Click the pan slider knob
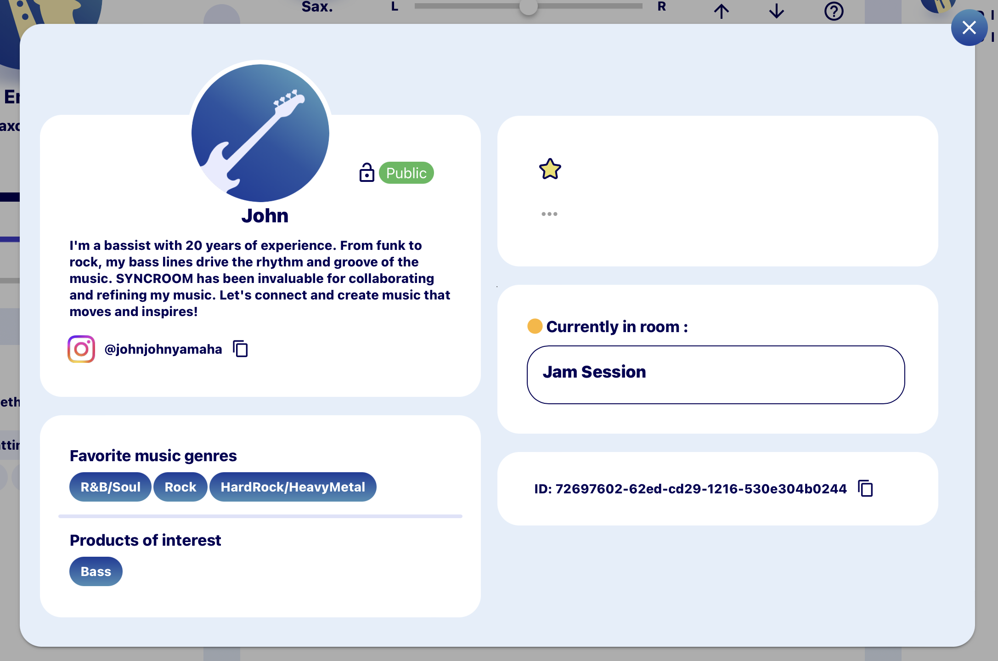Image resolution: width=998 pixels, height=661 pixels. [528, 6]
